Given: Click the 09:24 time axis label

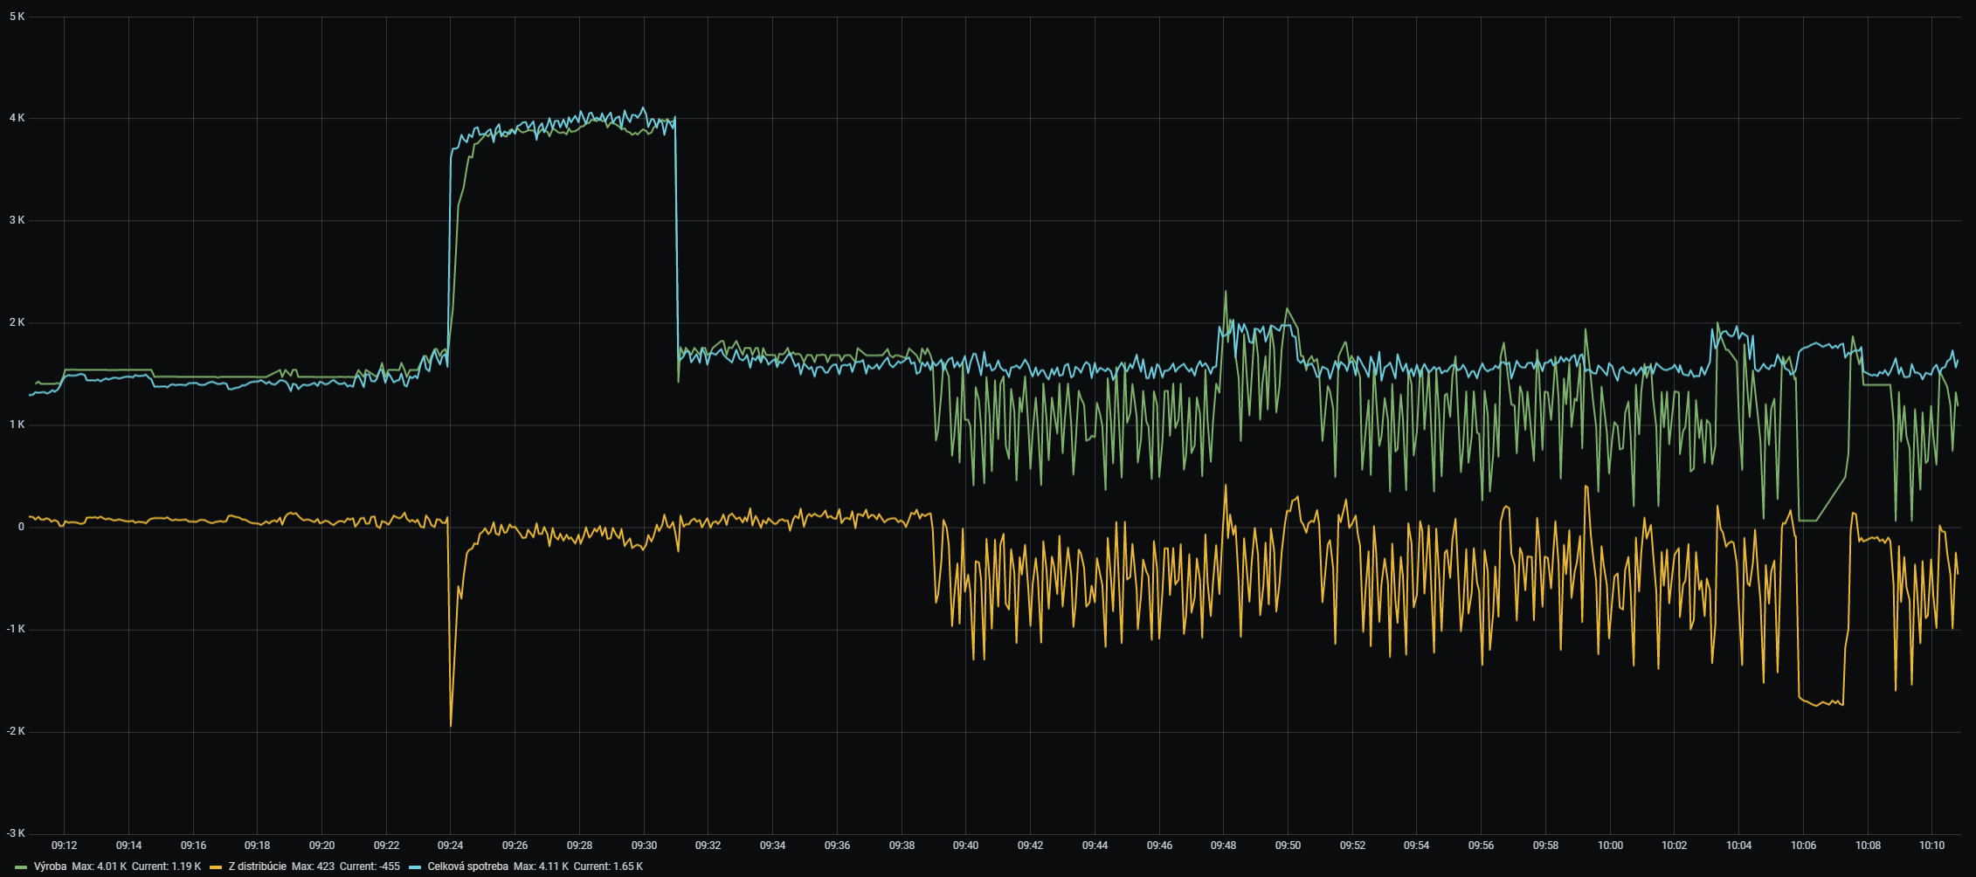Looking at the screenshot, I should click(x=451, y=846).
